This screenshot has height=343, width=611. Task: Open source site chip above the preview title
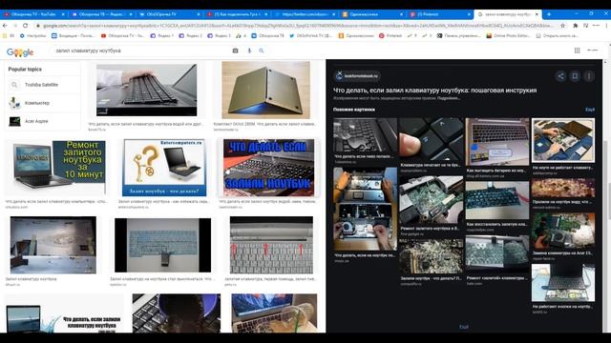point(357,76)
